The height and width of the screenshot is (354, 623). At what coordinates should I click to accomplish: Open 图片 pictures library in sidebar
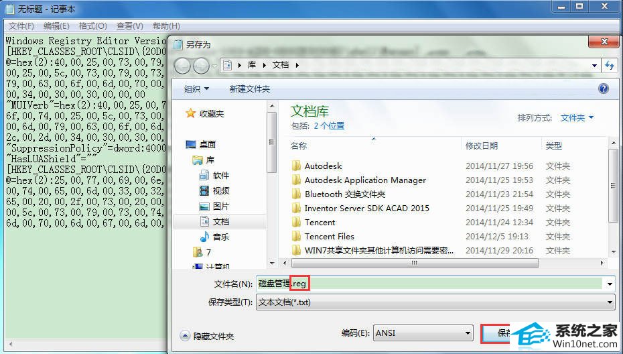coord(220,206)
